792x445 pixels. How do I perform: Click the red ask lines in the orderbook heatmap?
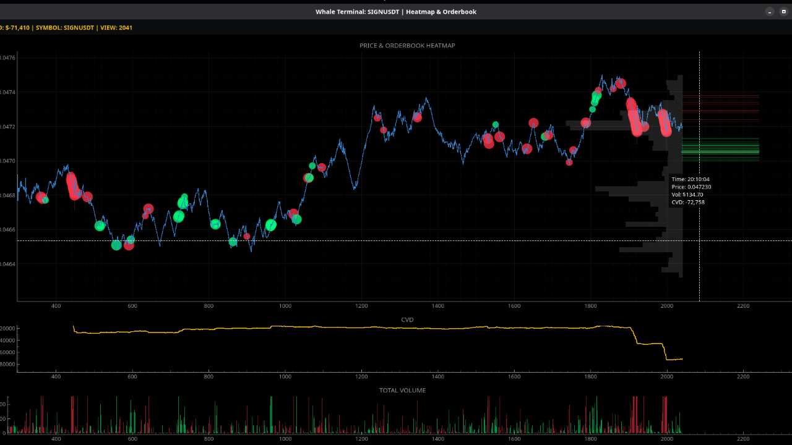[x=720, y=106]
